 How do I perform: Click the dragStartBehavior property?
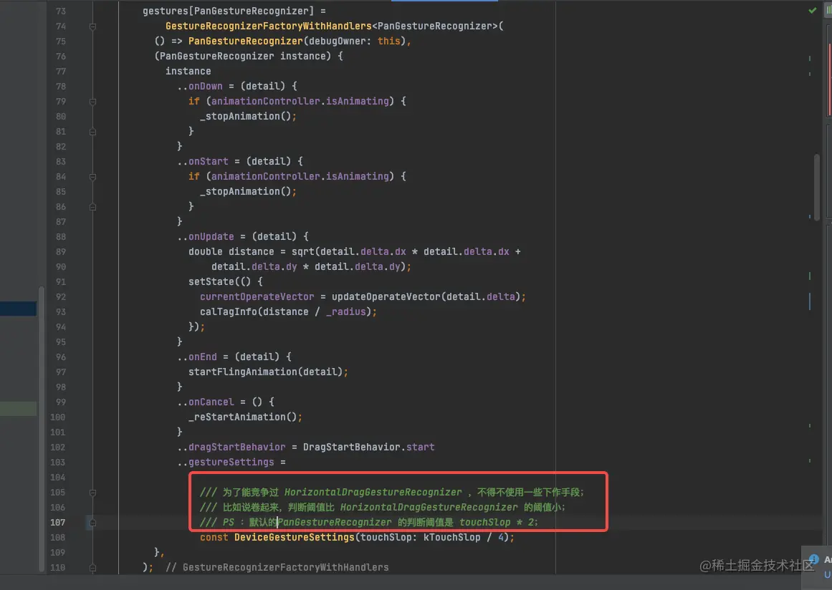[236, 447]
